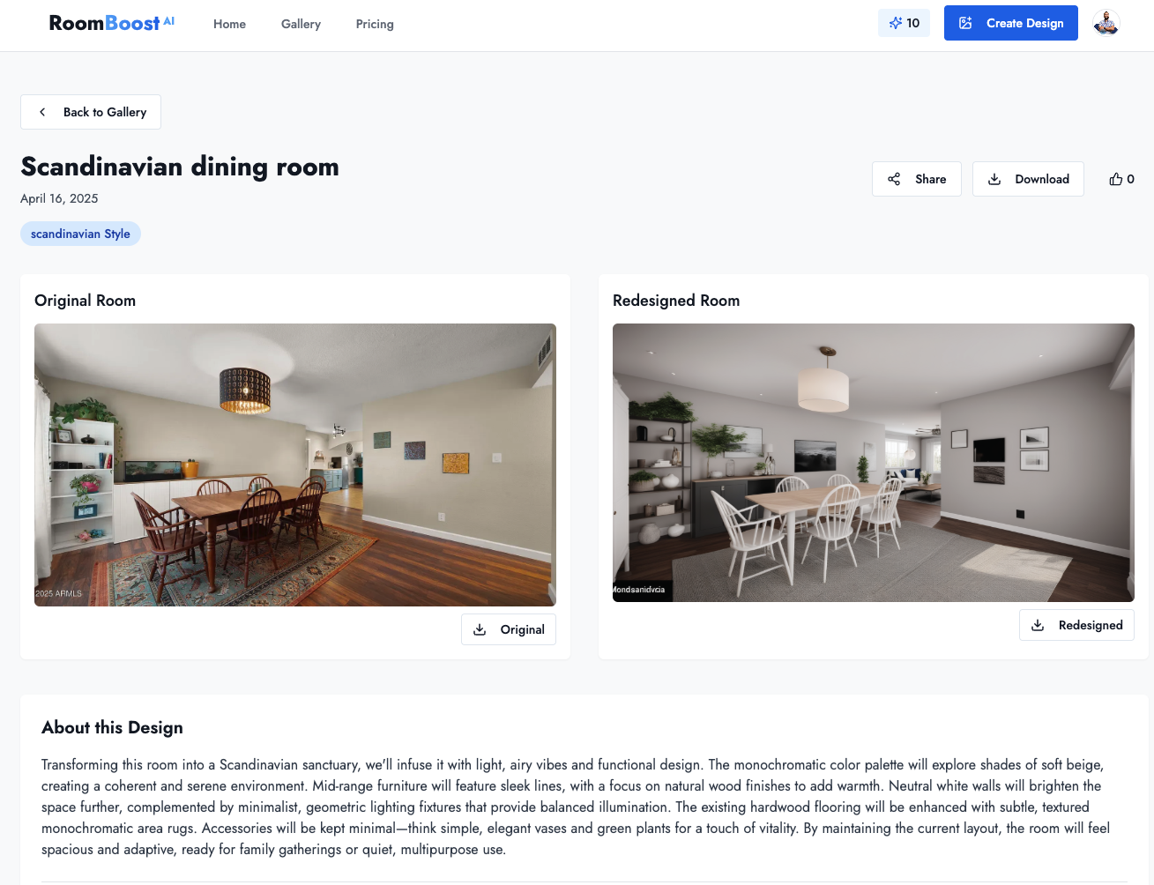
Task: Open the Redesigned Room image
Action: tap(874, 463)
